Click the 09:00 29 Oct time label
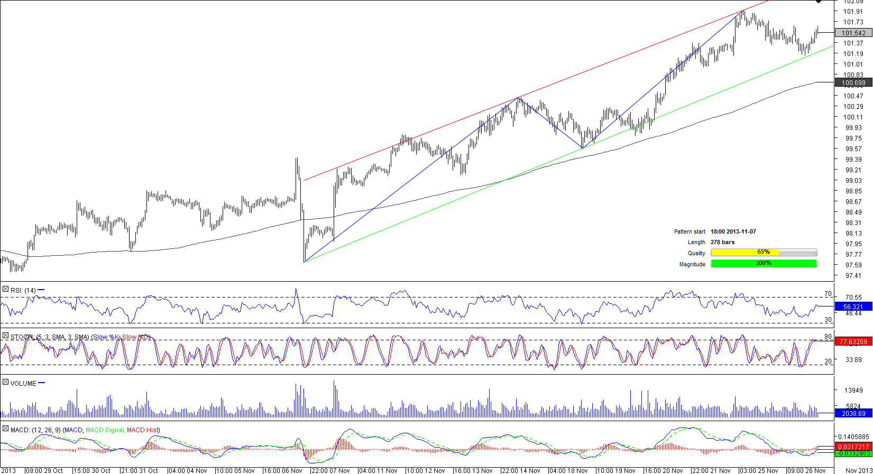Image resolution: width=873 pixels, height=474 pixels. point(44,470)
